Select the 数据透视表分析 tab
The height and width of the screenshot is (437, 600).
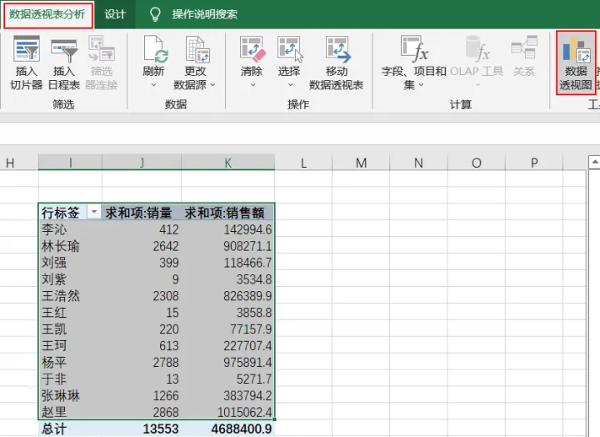pyautogui.click(x=47, y=14)
